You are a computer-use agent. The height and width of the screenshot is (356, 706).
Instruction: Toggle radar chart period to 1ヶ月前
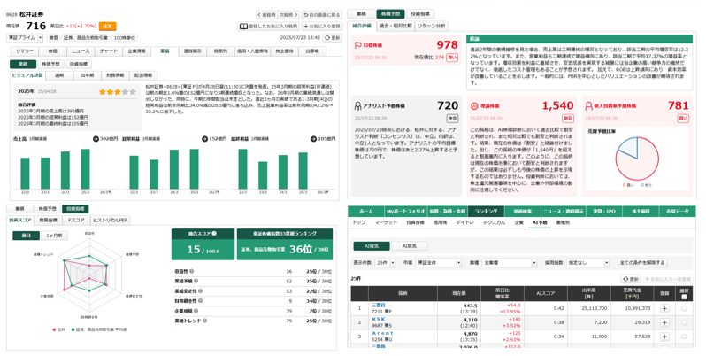pyautogui.click(x=53, y=236)
